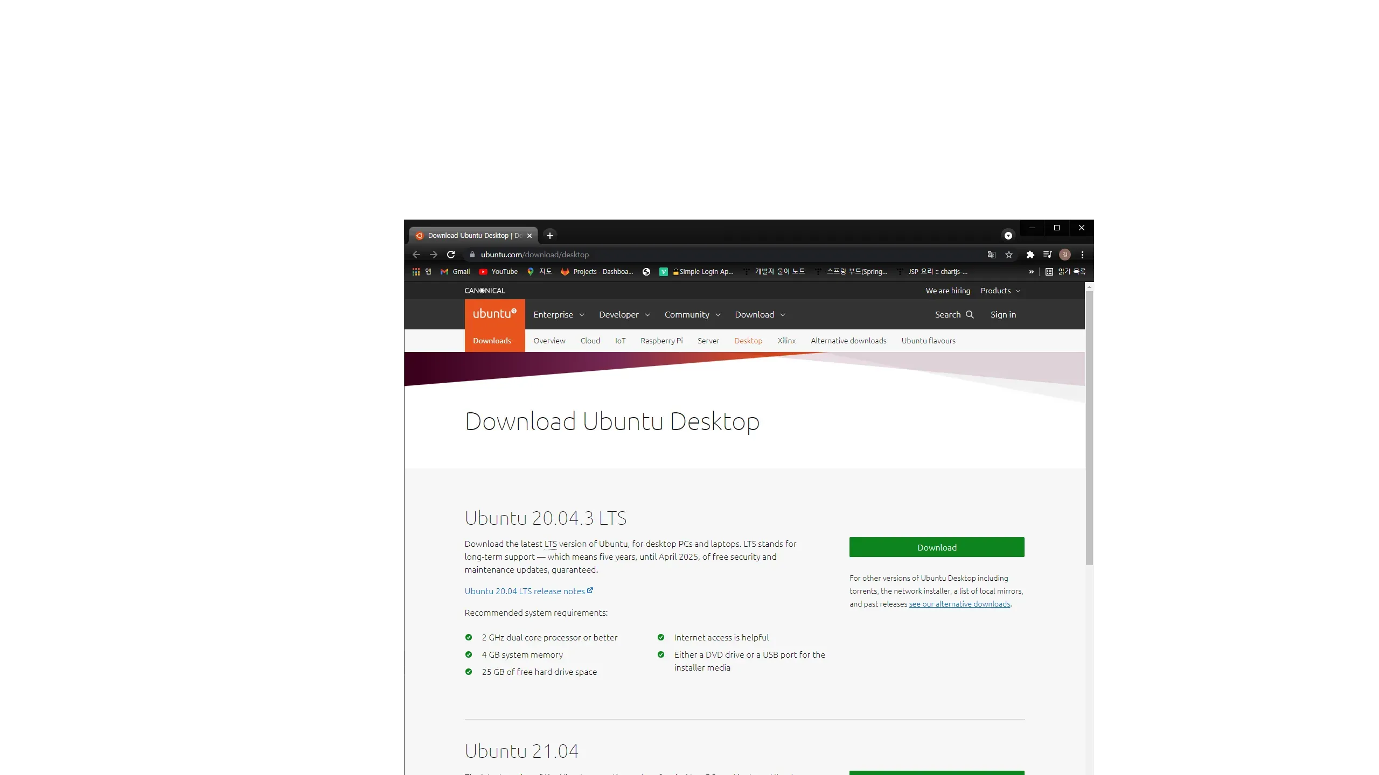This screenshot has width=1379, height=775.
Task: Expand the Enterprise dropdown menu
Action: click(559, 315)
